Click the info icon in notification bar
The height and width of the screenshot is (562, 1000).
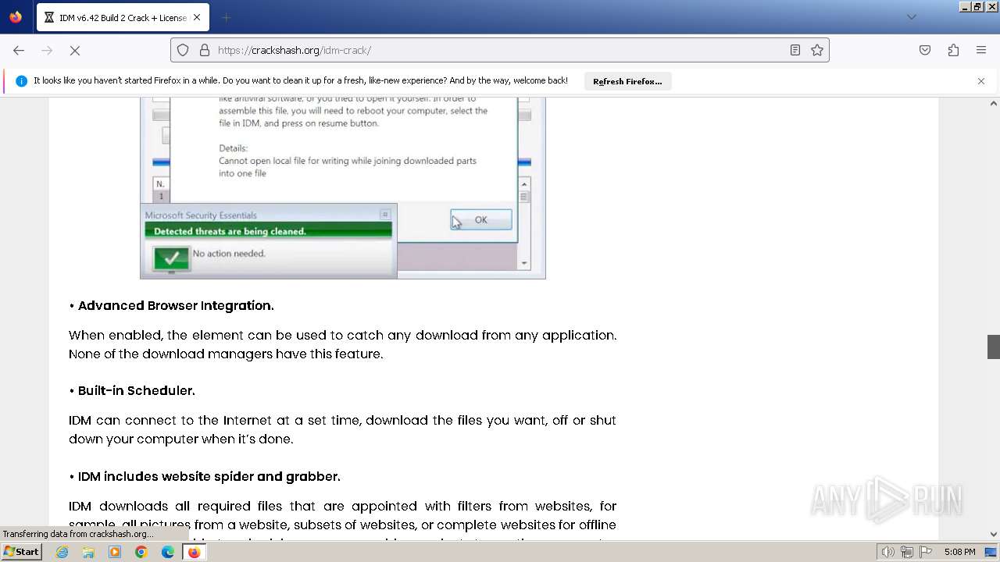pos(21,81)
